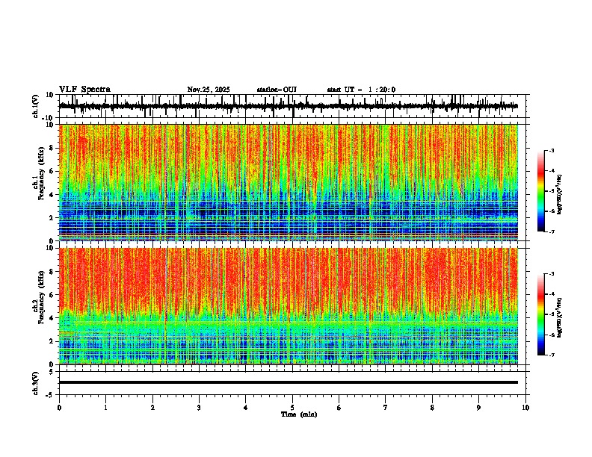Click the "station=OUI" header text
The width and height of the screenshot is (592, 457).
pyautogui.click(x=277, y=90)
